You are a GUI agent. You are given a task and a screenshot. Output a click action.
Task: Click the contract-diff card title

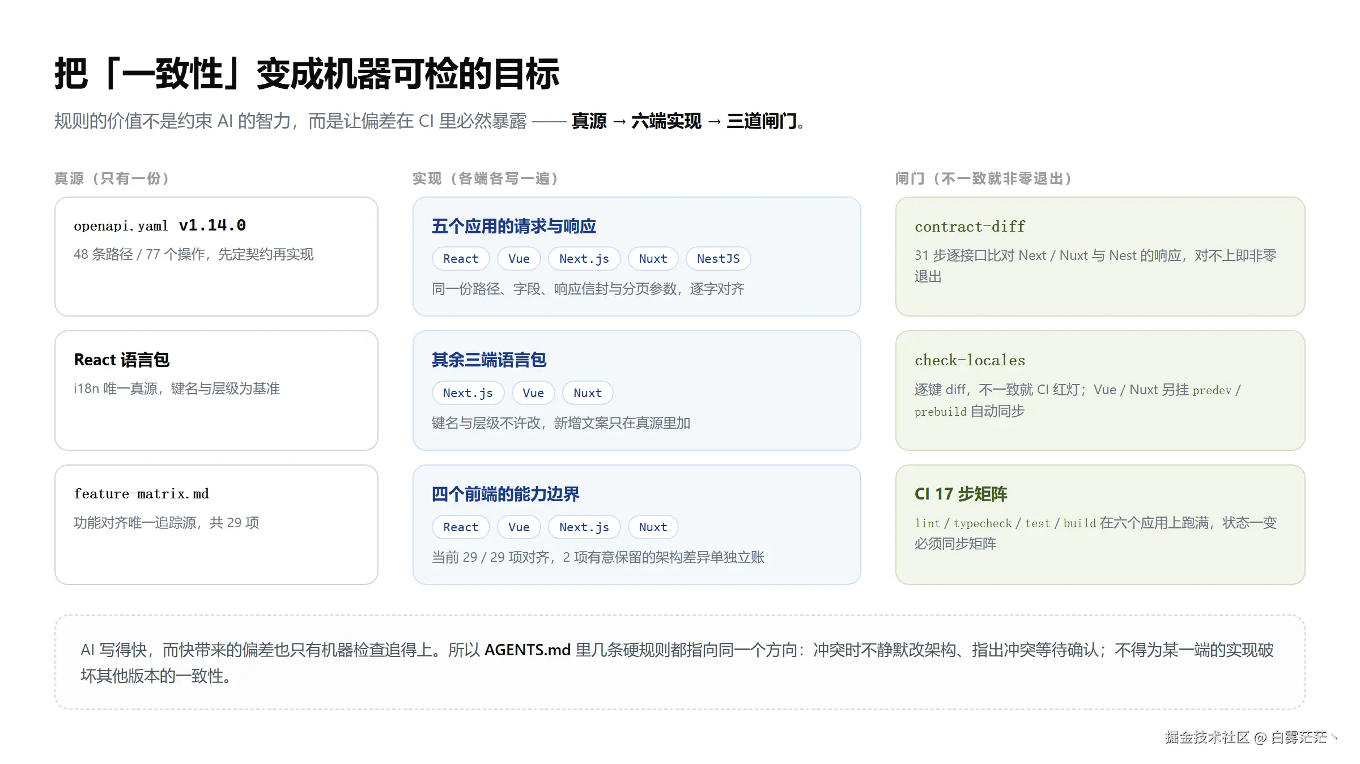[x=970, y=227]
